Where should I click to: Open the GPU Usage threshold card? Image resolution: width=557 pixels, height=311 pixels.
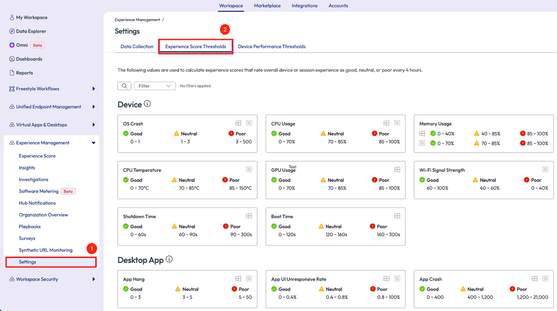point(335,180)
